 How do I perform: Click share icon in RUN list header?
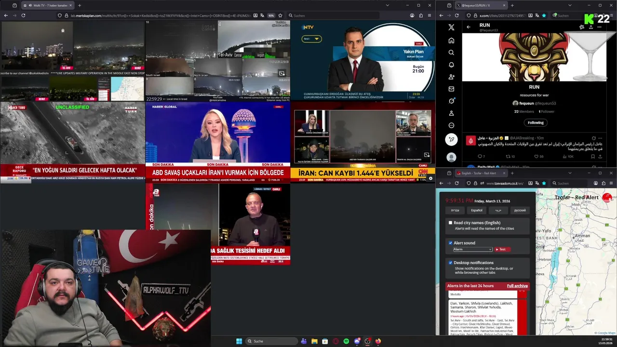[x=590, y=27]
